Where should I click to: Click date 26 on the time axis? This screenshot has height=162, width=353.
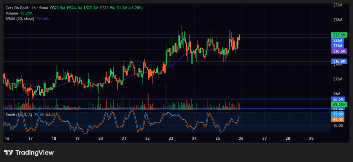[x=241, y=139]
